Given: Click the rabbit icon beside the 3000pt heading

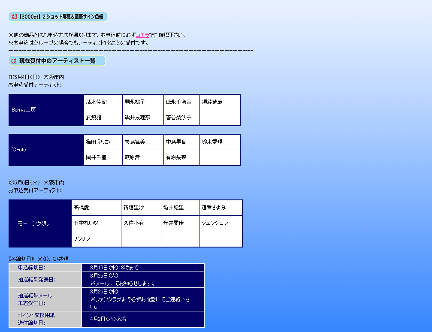Looking at the screenshot, I should 15,17.
